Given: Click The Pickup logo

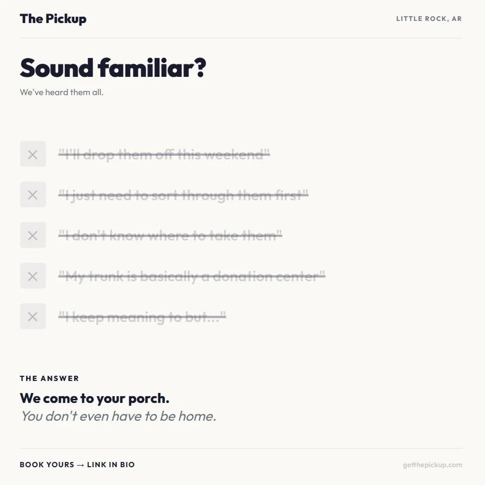Looking at the screenshot, I should (x=53, y=19).
